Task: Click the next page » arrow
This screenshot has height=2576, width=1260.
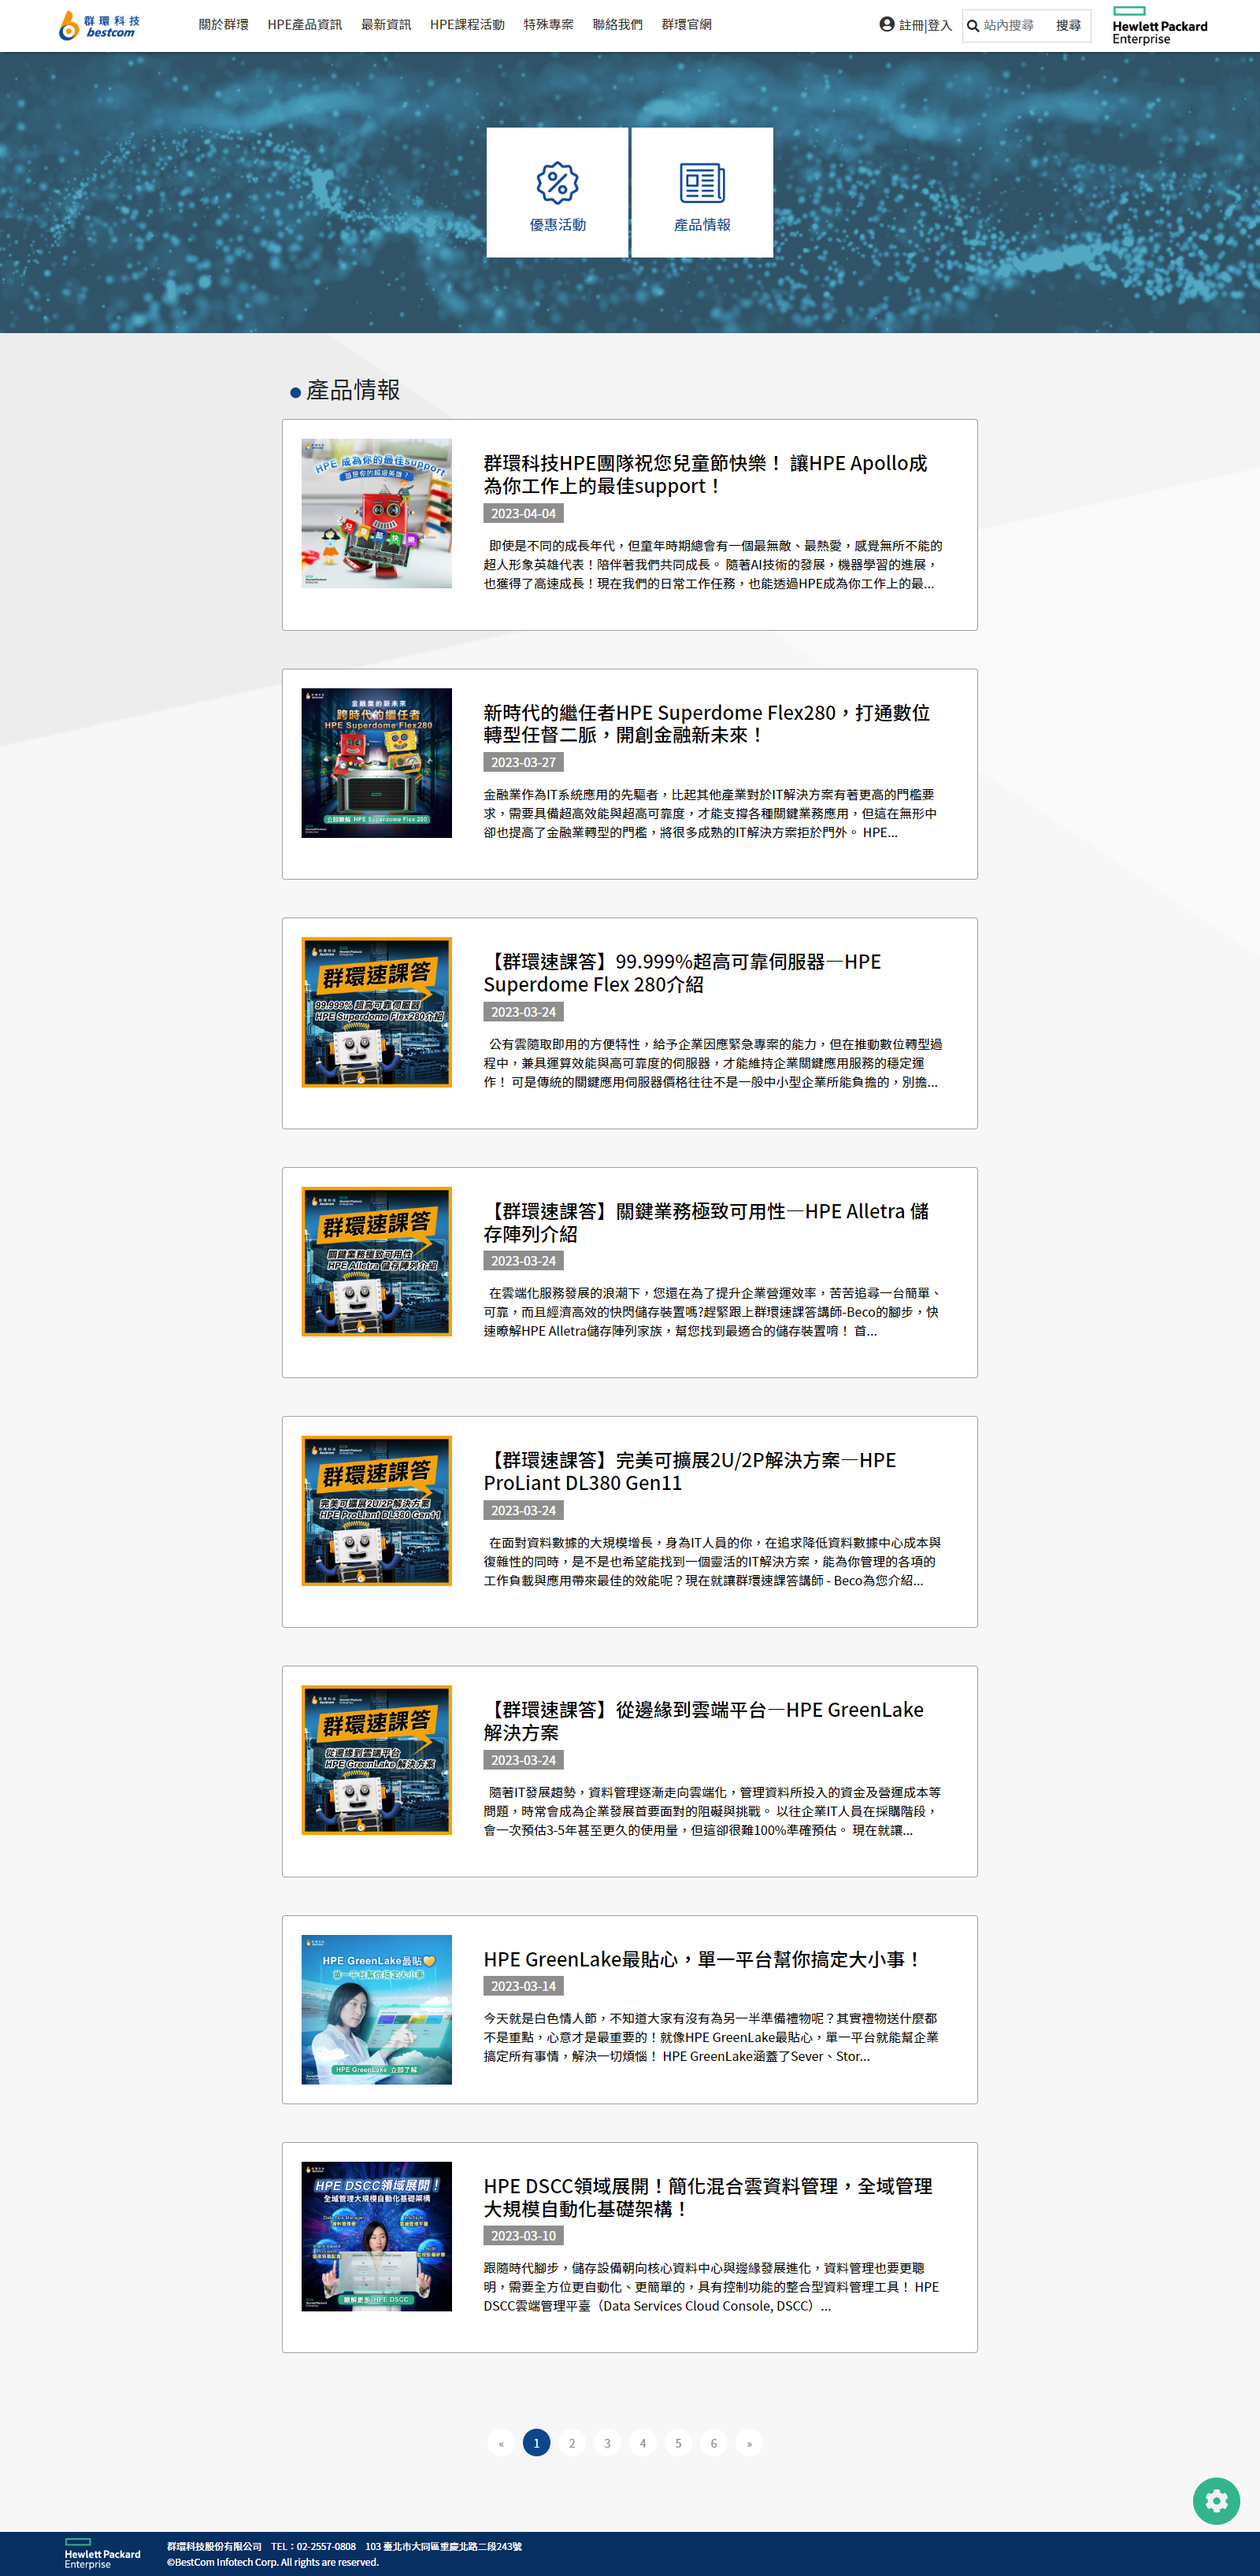Action: [749, 2443]
